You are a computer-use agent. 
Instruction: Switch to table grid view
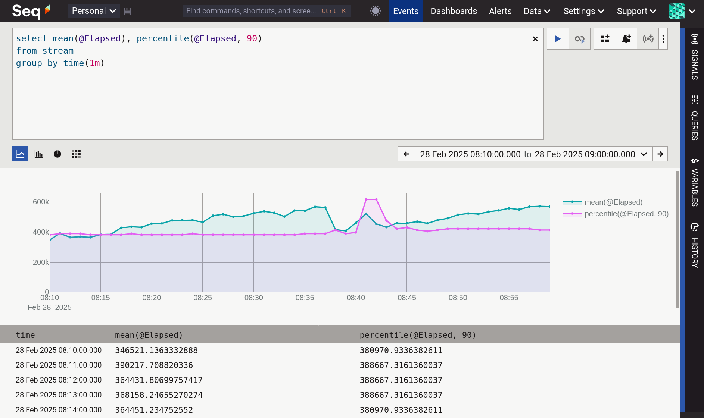pos(76,154)
